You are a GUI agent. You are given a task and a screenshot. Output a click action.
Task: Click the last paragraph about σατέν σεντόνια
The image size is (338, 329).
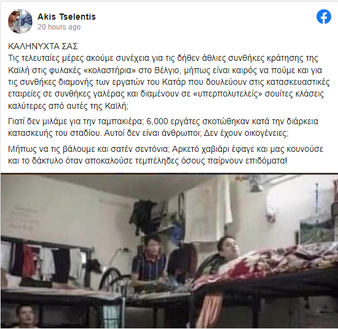click(165, 155)
